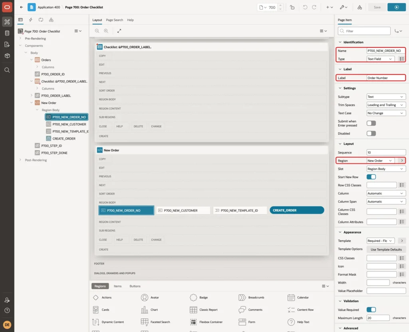
Task: Go to Template arrow button
Action: point(402,241)
